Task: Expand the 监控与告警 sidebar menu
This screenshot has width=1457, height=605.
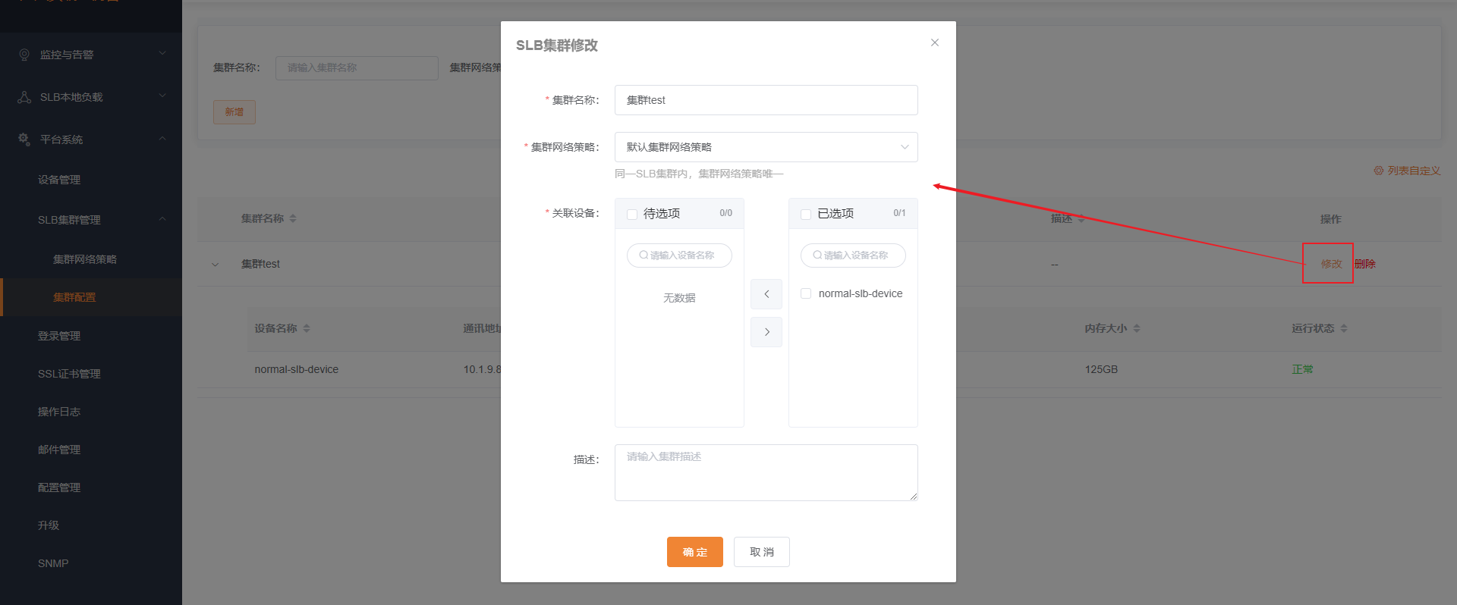Action: pyautogui.click(x=91, y=55)
